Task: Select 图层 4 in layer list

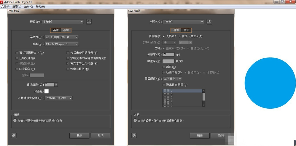Action: 182,101
